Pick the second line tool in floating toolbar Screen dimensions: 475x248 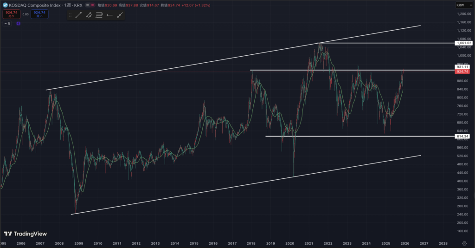[x=89, y=15]
